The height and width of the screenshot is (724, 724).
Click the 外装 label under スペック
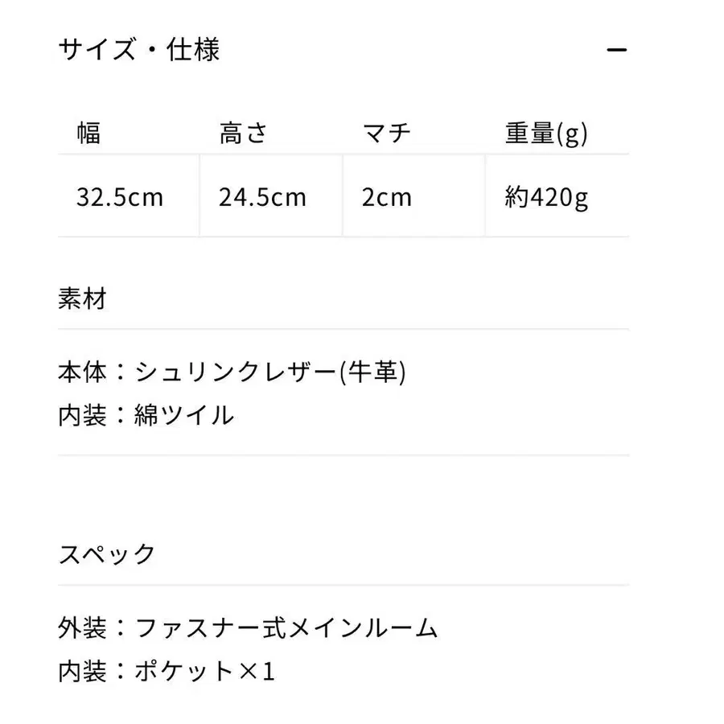point(82,627)
